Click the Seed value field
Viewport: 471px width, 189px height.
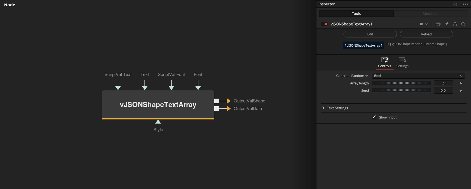[x=443, y=90]
